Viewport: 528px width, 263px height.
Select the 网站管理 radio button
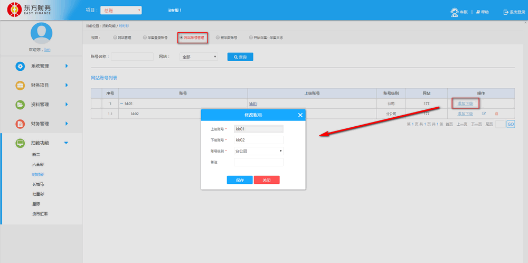pos(115,38)
